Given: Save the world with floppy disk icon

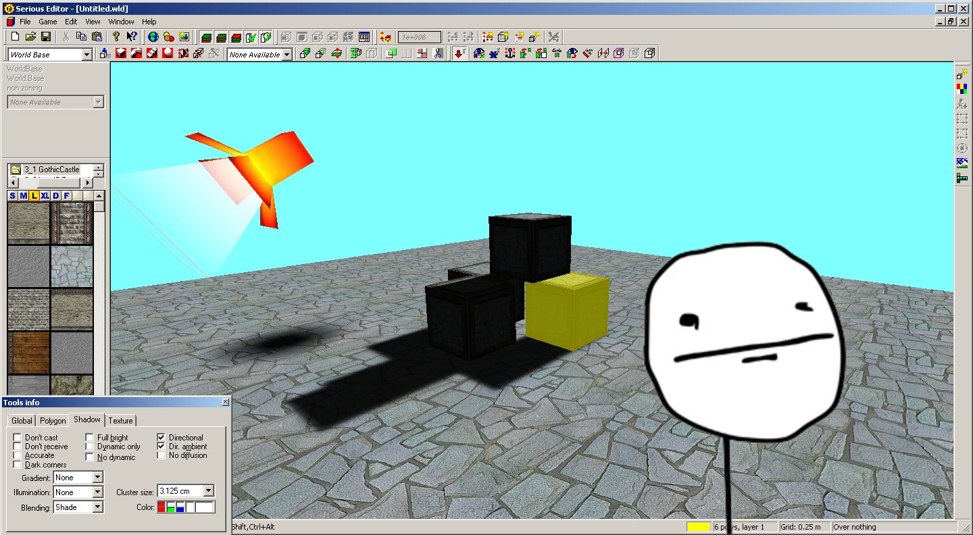Looking at the screenshot, I should pos(46,36).
